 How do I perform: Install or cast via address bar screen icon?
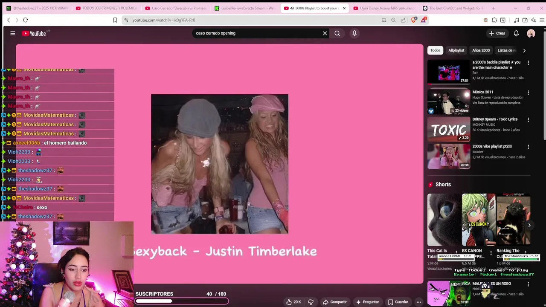point(384,20)
